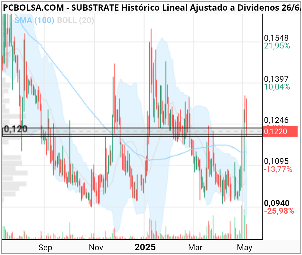The height and width of the screenshot is (255, 302).
Task: Click the 0,1397 price axis label
Action: pyautogui.click(x=276, y=79)
